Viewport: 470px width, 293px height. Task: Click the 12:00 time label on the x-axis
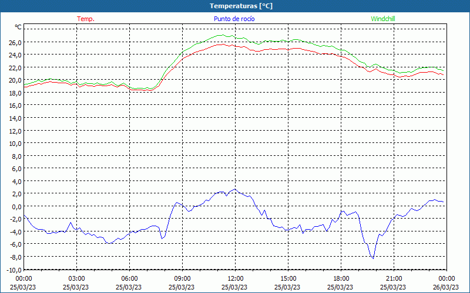click(236, 279)
